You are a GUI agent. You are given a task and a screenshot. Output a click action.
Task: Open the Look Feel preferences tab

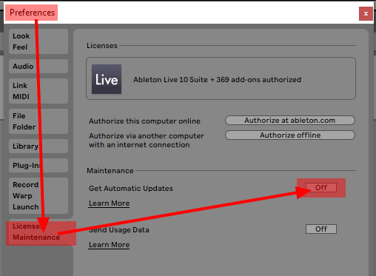pyautogui.click(x=38, y=41)
